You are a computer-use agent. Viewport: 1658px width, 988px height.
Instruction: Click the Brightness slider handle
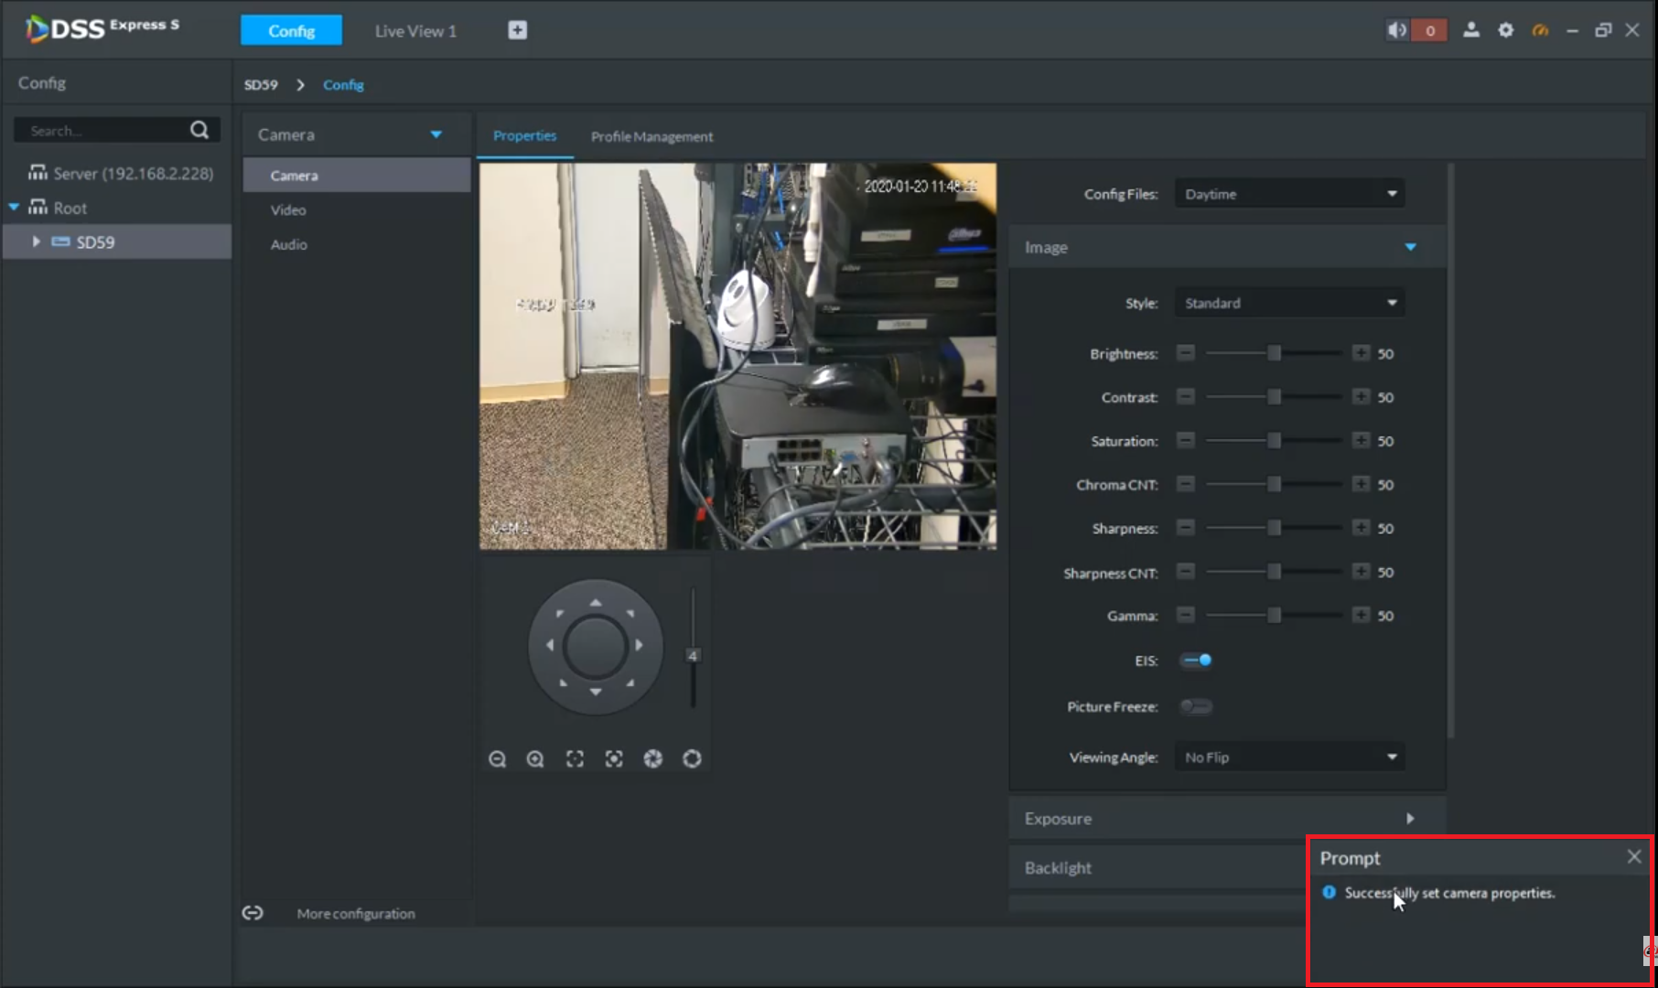[1274, 354]
